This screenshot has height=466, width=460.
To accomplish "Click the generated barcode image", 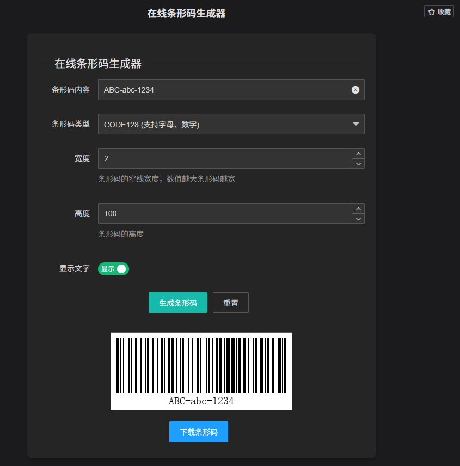I will tap(201, 371).
